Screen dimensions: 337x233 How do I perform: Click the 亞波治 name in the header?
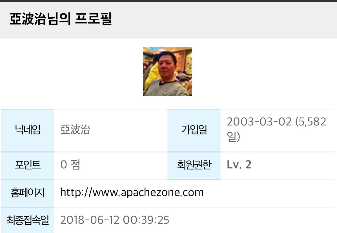[x=28, y=19]
